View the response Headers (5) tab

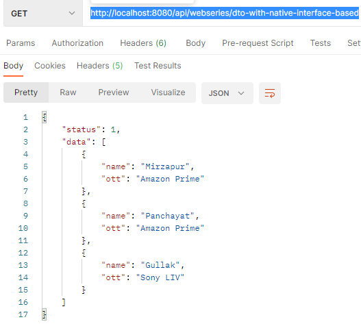coord(99,66)
